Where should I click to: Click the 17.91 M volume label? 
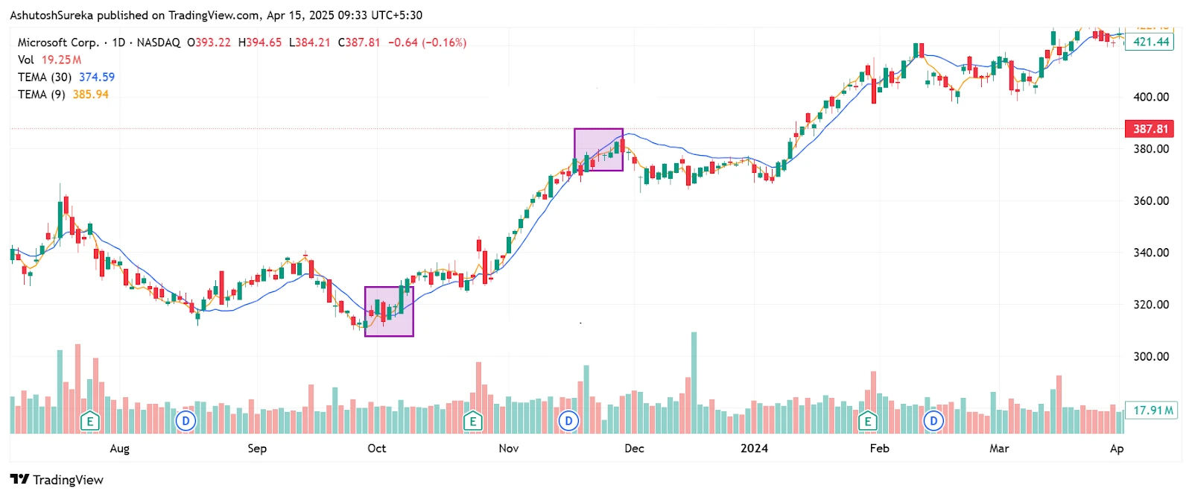[x=1152, y=410]
